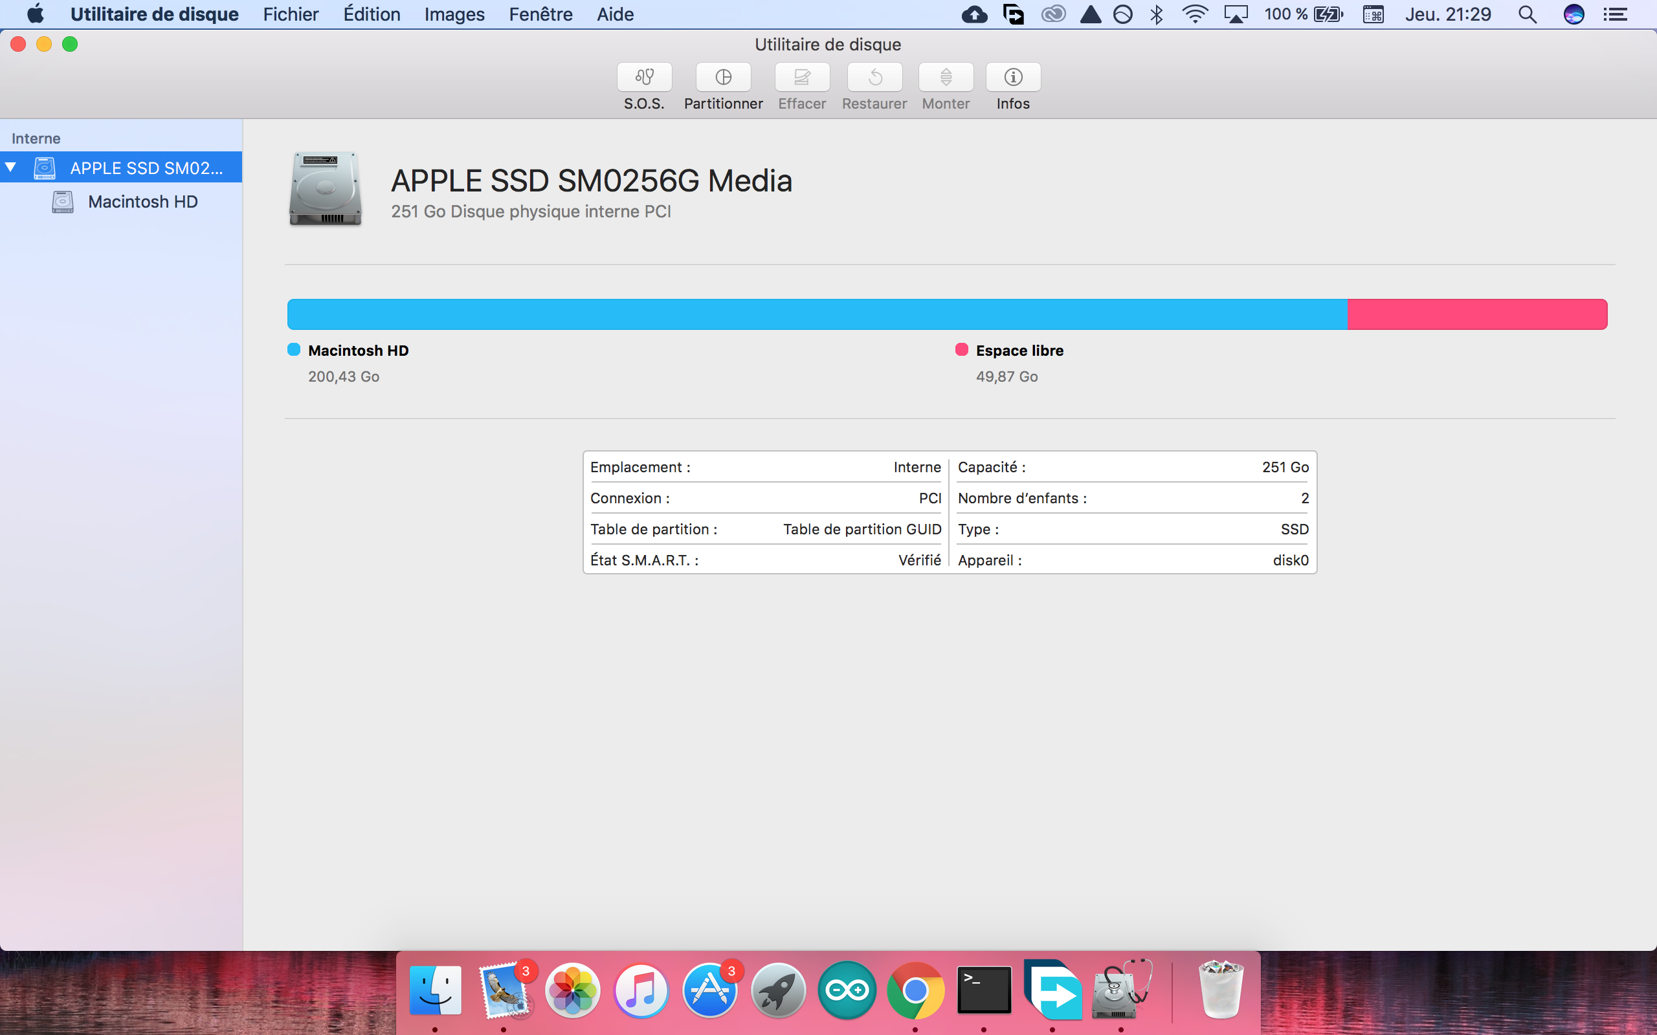Open Mail from the Dock
The width and height of the screenshot is (1657, 1035).
[x=506, y=990]
